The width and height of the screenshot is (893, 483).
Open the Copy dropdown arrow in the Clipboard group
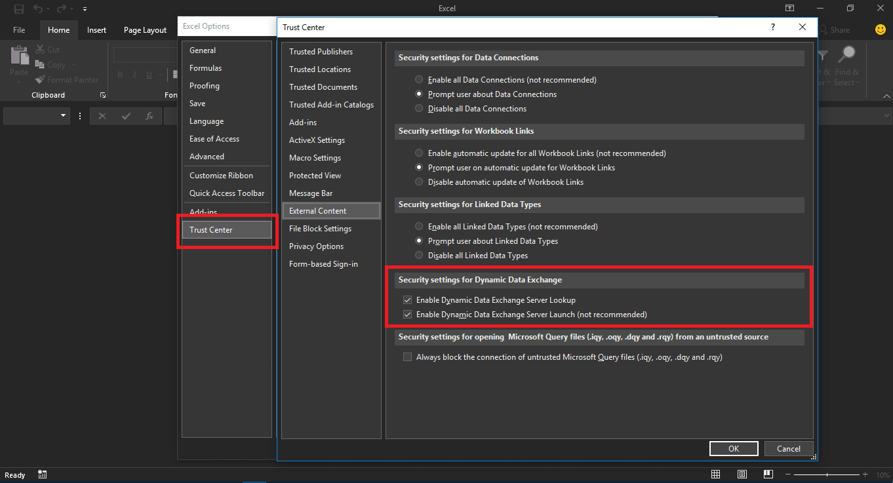coord(73,65)
